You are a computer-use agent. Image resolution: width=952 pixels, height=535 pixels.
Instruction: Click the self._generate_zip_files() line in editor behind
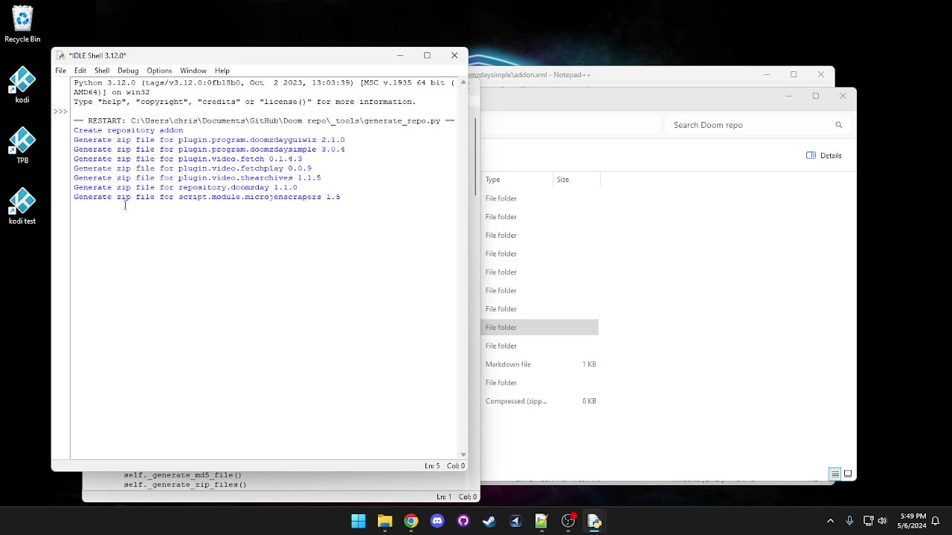point(185,484)
